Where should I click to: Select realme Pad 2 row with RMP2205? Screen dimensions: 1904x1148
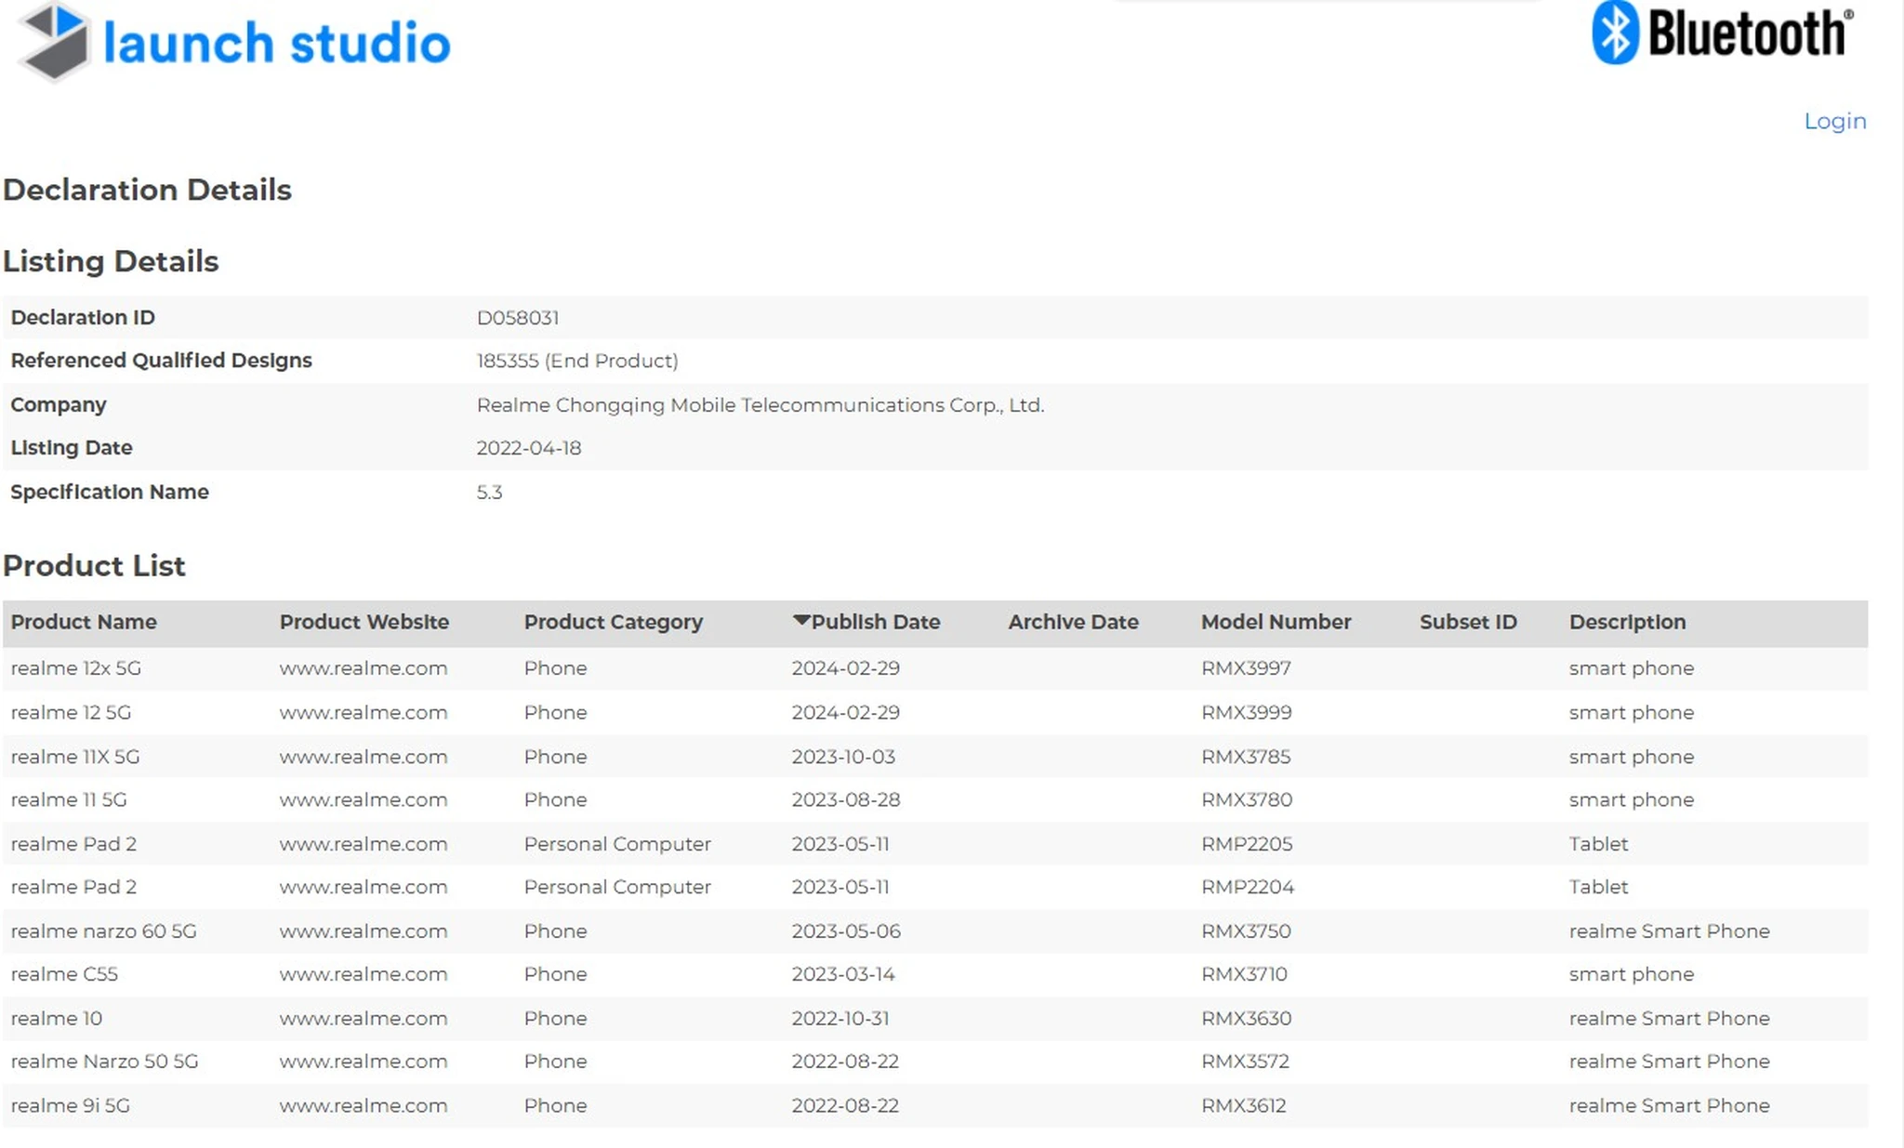934,844
